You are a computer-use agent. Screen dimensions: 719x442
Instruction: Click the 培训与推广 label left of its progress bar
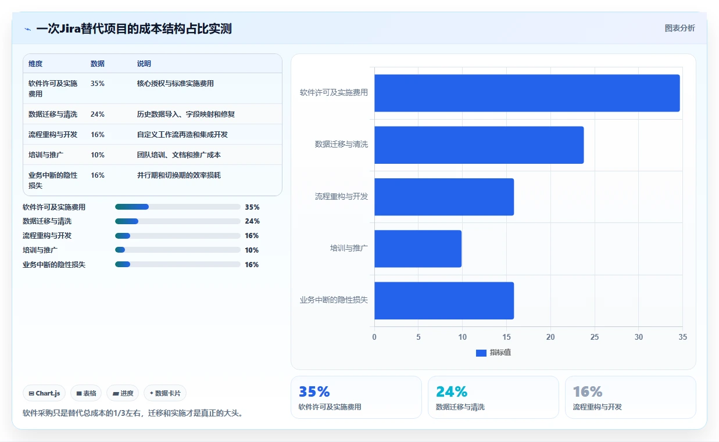40,250
